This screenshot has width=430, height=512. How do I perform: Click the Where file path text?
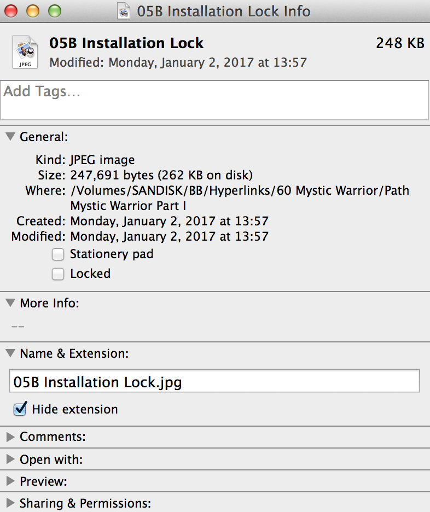(240, 198)
